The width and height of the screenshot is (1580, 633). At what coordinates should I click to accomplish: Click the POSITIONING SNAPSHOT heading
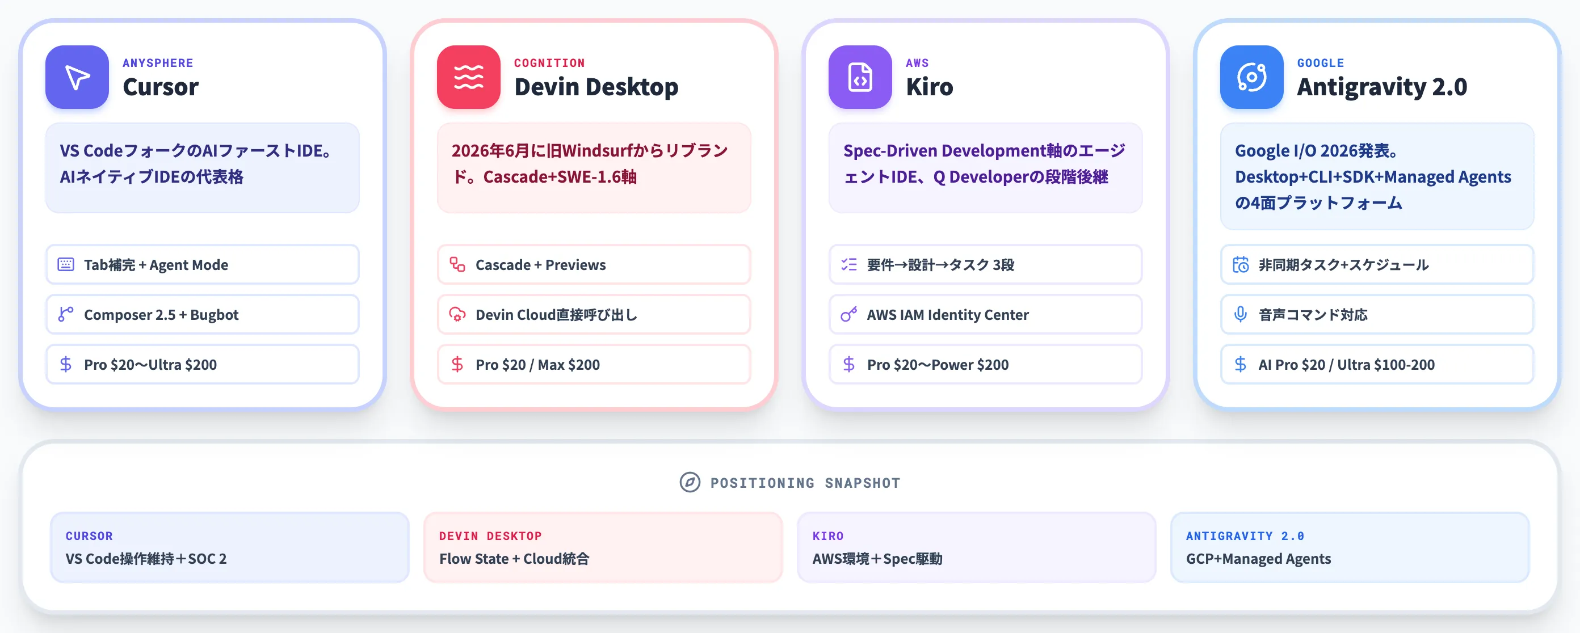point(805,483)
